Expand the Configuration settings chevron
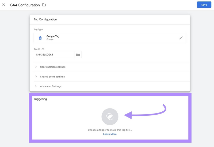 point(36,67)
